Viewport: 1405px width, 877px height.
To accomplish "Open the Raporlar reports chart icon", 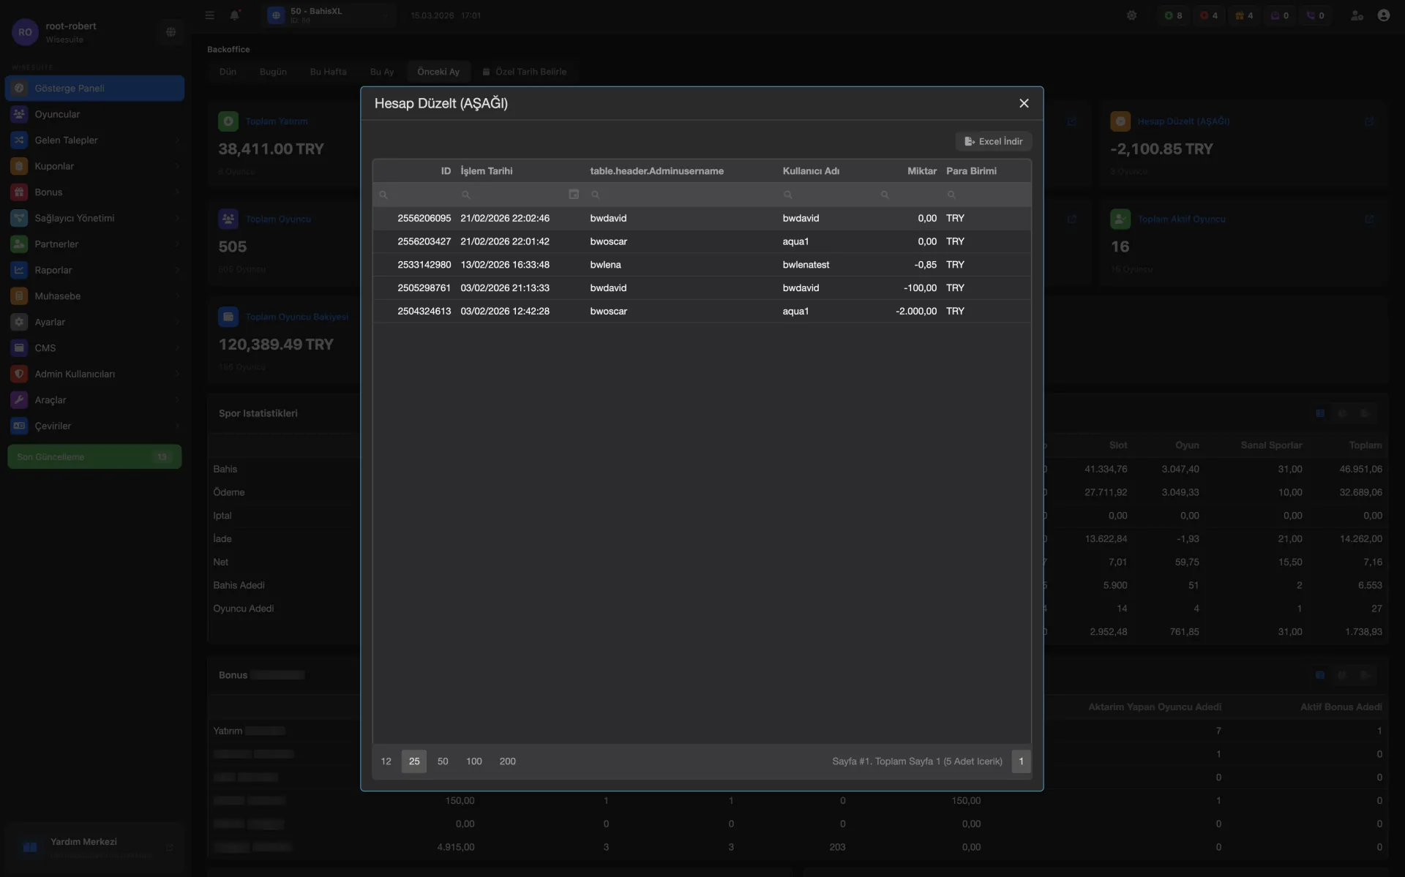I will point(19,270).
